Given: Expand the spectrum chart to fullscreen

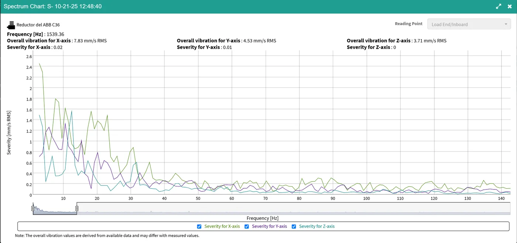Looking at the screenshot, I should [x=499, y=6].
